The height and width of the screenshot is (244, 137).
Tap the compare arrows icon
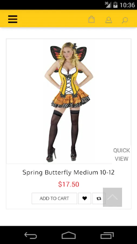tap(99, 198)
